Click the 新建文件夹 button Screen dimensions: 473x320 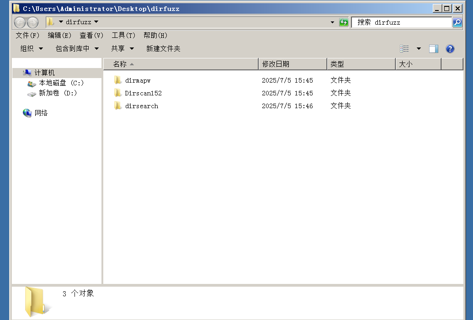[163, 48]
